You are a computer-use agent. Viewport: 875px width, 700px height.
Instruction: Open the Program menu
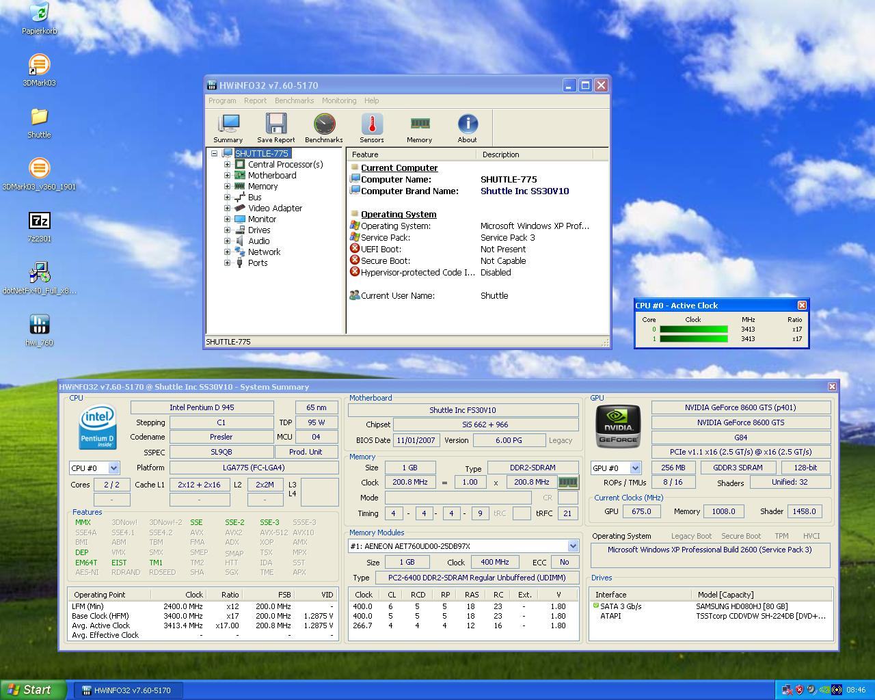point(222,100)
